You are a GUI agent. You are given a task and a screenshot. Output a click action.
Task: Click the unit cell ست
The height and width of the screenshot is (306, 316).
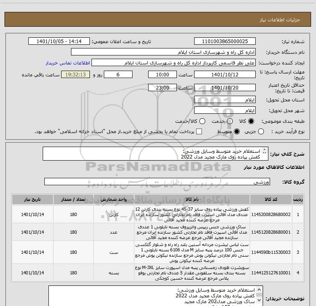(x=114, y=252)
